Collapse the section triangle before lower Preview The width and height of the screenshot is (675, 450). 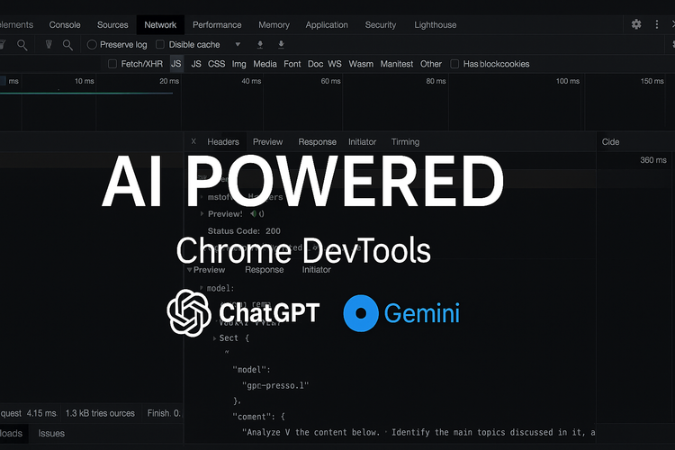pyautogui.click(x=189, y=270)
